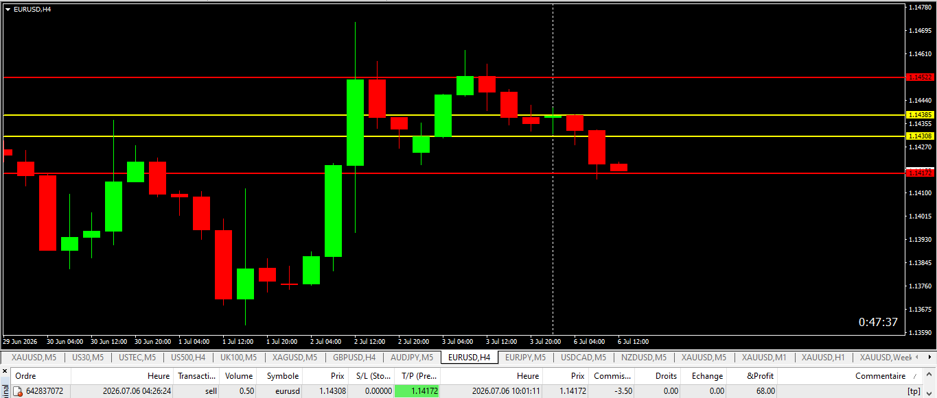Screen dimensions: 937x398
Task: Click the 2 Jul 12:00 time axis label
Action: pyautogui.click(x=369, y=341)
